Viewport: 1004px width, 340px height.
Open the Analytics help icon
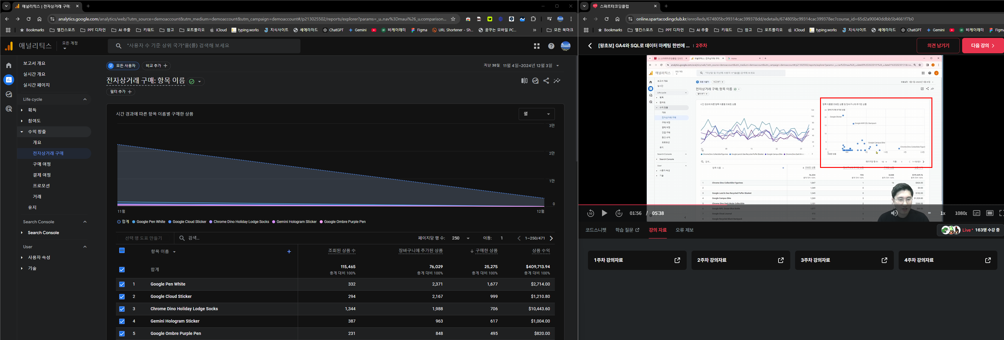pos(551,46)
